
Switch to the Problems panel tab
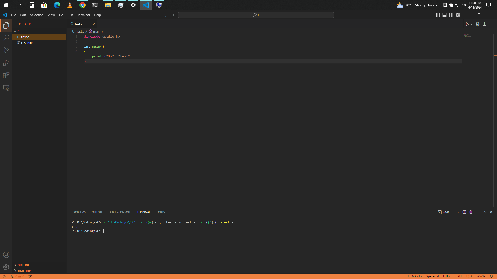coord(79,212)
